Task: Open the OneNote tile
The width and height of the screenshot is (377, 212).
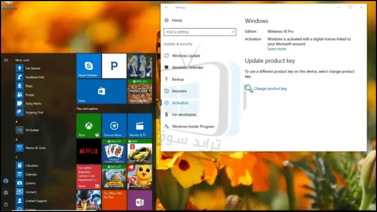Action: [140, 200]
